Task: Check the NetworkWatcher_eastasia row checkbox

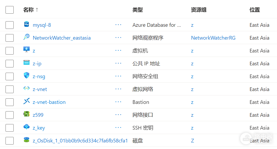Action: tap(9, 38)
